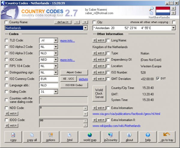This screenshot has width=180, height=148.
Task: Click the magnifier search icon near flag
Action: [151, 9]
